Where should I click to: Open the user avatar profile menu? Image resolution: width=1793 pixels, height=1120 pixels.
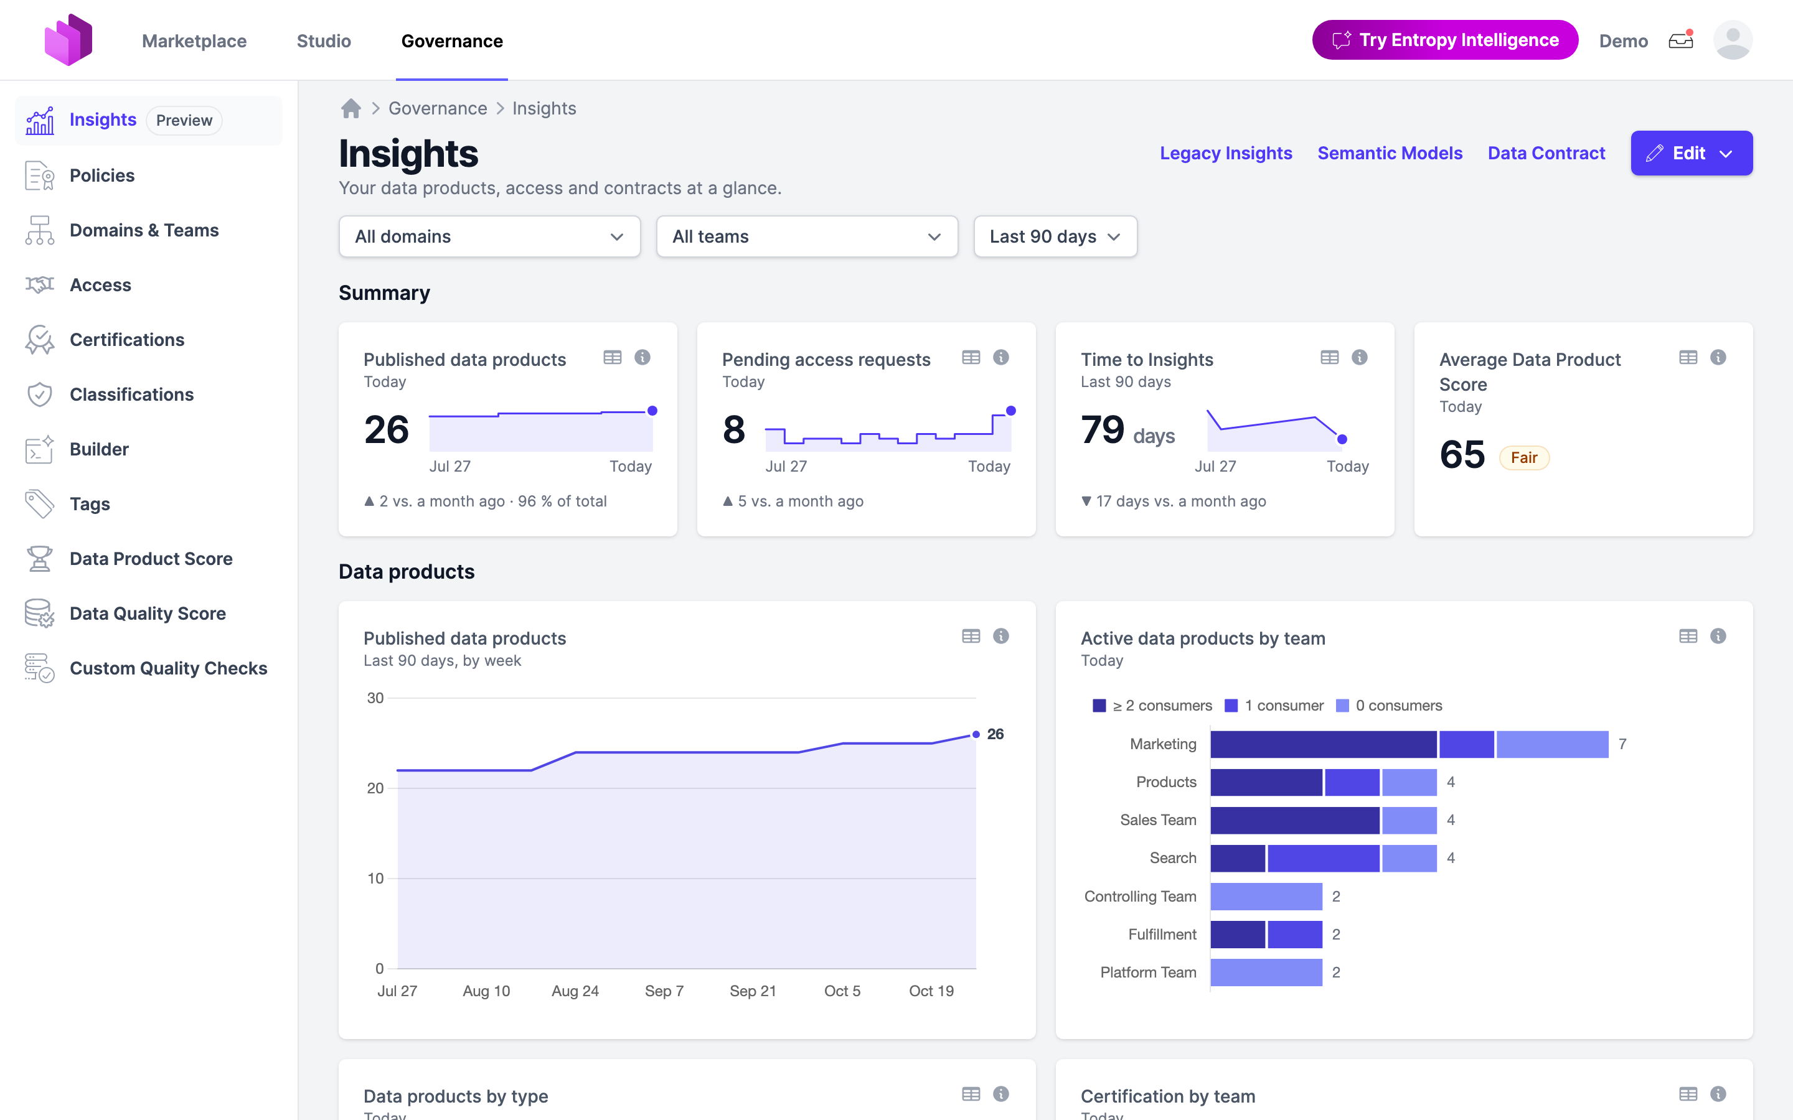click(1732, 40)
